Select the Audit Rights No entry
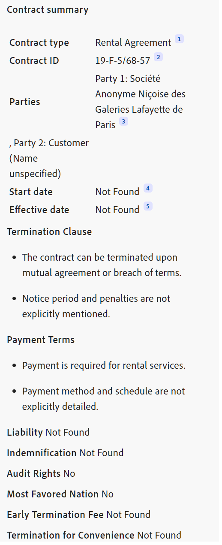This screenshot has width=222, height=545. (x=41, y=473)
